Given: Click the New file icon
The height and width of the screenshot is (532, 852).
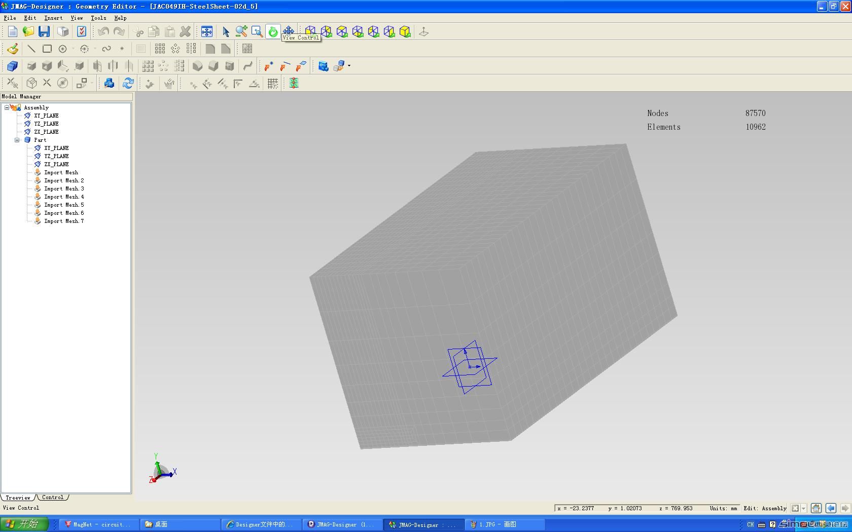Looking at the screenshot, I should 13,32.
